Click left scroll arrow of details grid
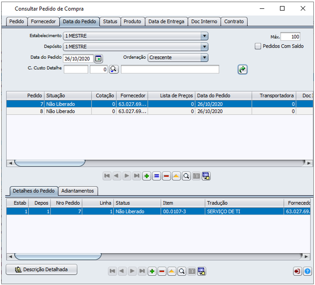315x285 pixels. pyautogui.click(x=10, y=256)
